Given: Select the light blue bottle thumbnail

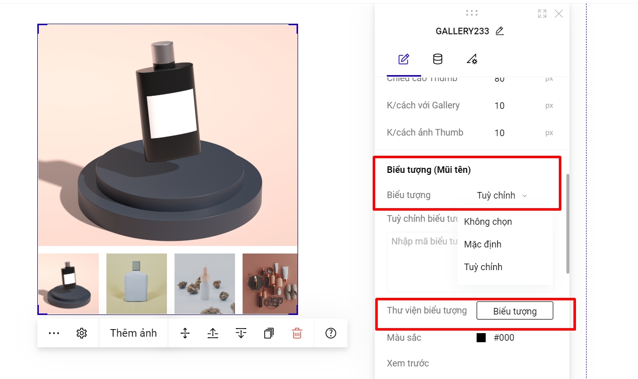Looking at the screenshot, I should coord(137,283).
